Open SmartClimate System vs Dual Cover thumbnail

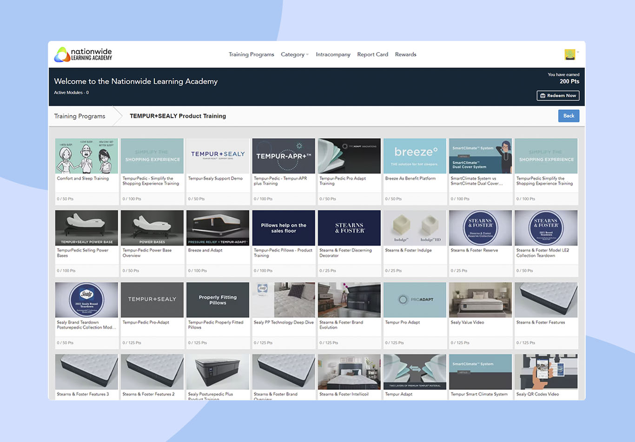click(480, 156)
